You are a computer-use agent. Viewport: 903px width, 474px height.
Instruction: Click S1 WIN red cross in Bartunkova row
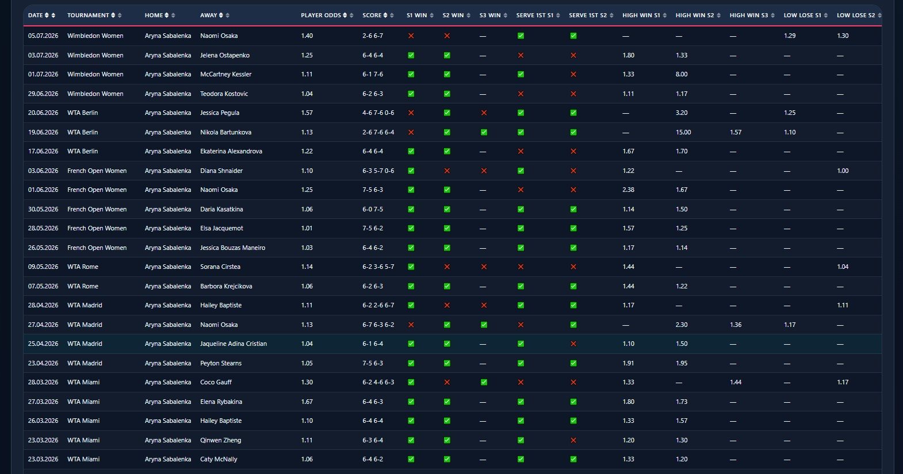pyautogui.click(x=411, y=132)
